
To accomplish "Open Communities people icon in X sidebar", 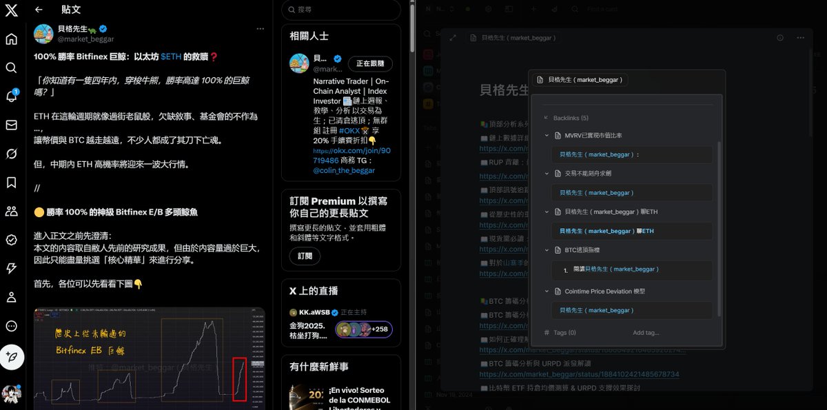I will [11, 211].
